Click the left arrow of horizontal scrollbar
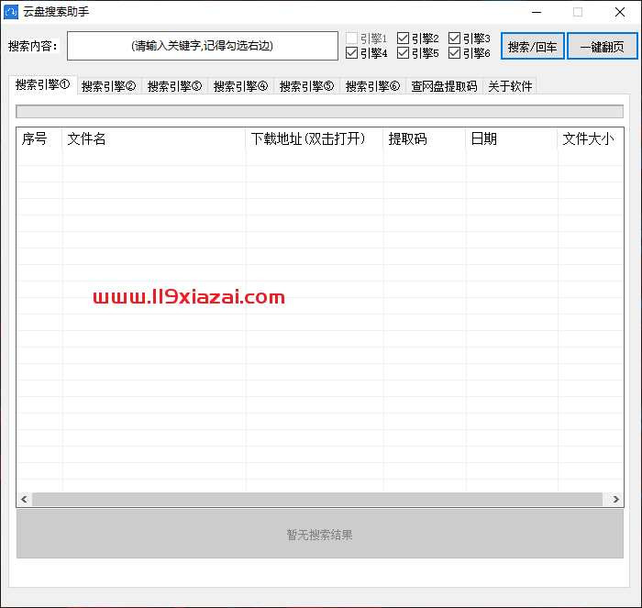Viewport: 642px width, 608px height. coord(24,499)
